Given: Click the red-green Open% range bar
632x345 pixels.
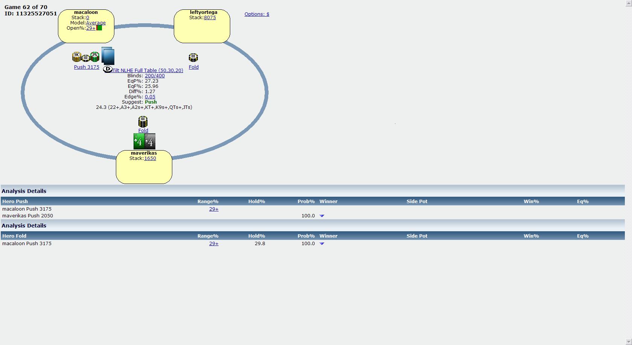Looking at the screenshot, I should (x=99, y=28).
